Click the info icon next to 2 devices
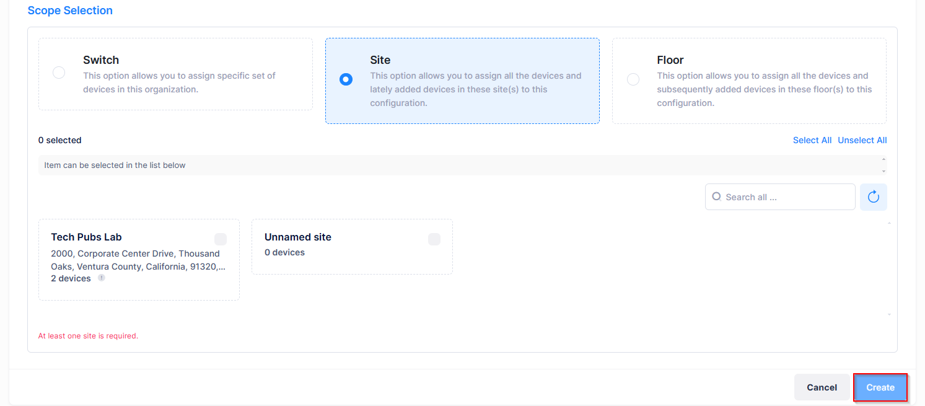Image resolution: width=925 pixels, height=406 pixels. (102, 278)
